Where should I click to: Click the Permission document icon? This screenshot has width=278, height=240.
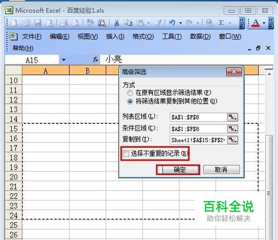[x=49, y=23]
